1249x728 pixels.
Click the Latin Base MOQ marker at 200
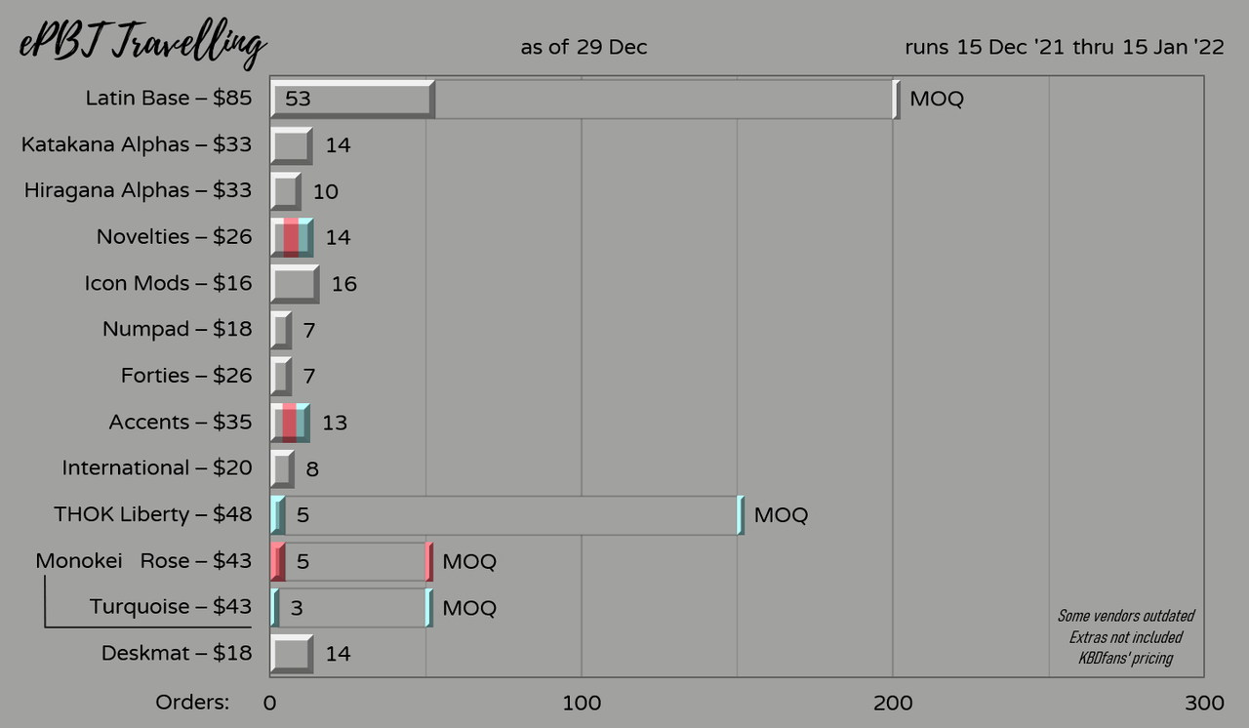point(897,99)
